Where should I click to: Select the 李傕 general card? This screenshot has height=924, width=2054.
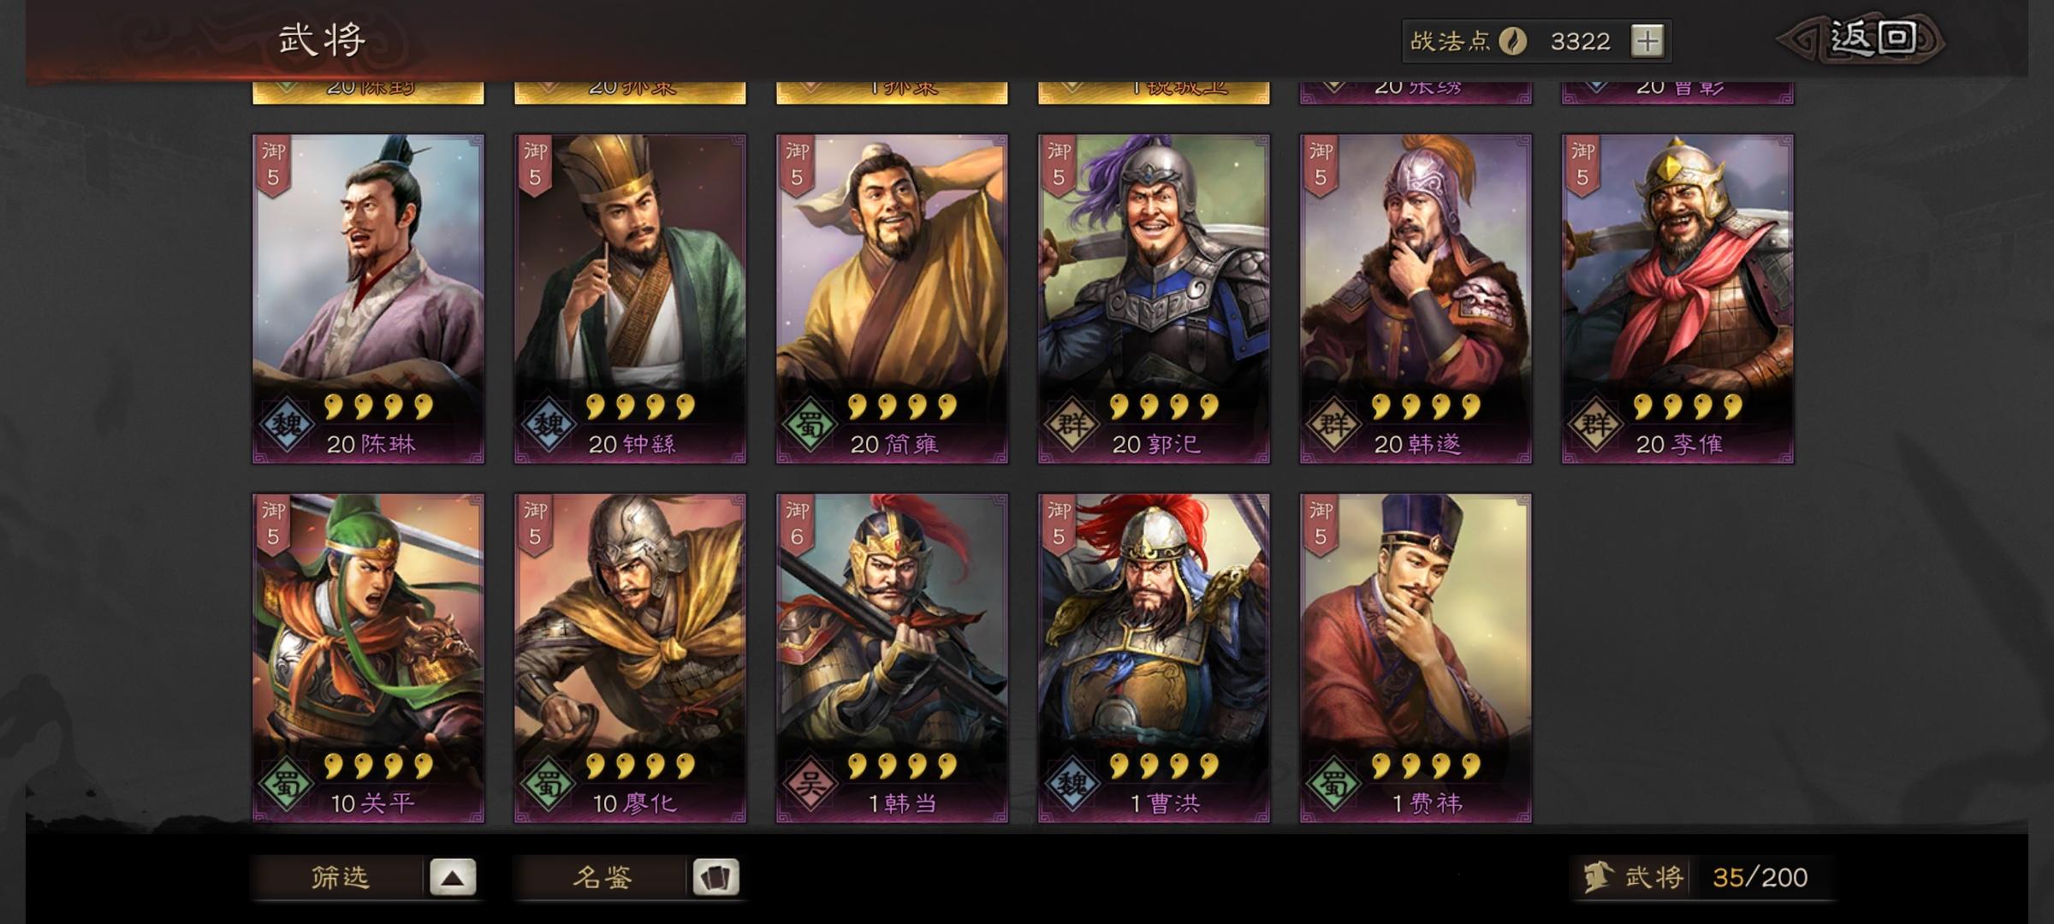[x=1677, y=299]
